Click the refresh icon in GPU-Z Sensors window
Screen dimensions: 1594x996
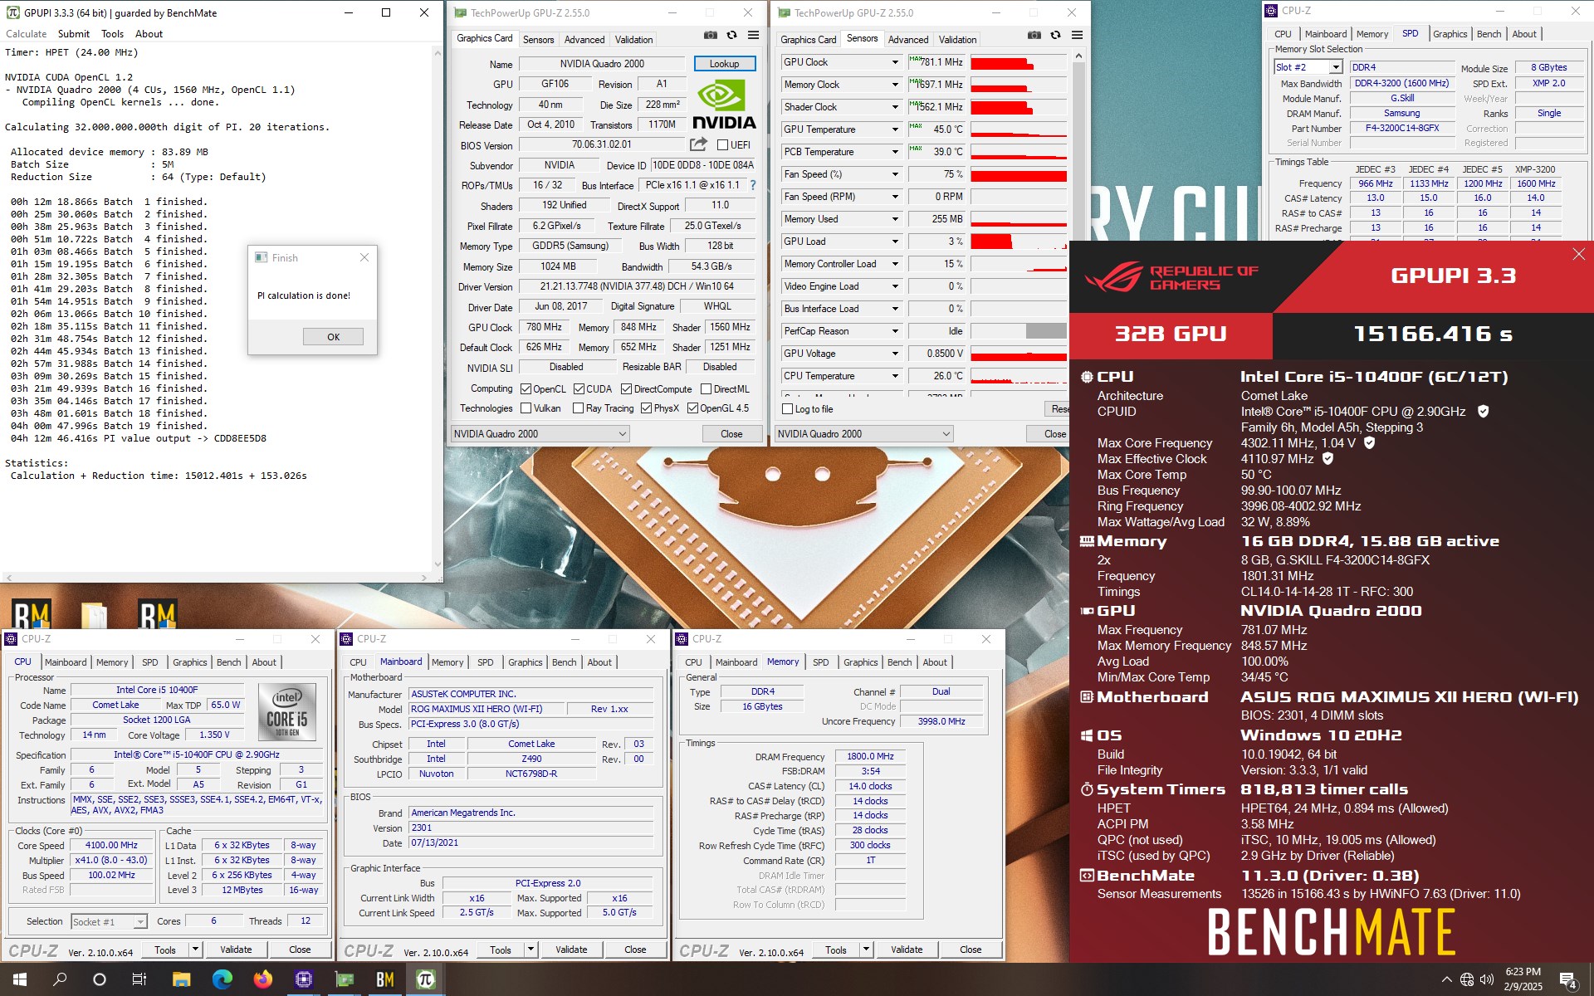point(1055,36)
